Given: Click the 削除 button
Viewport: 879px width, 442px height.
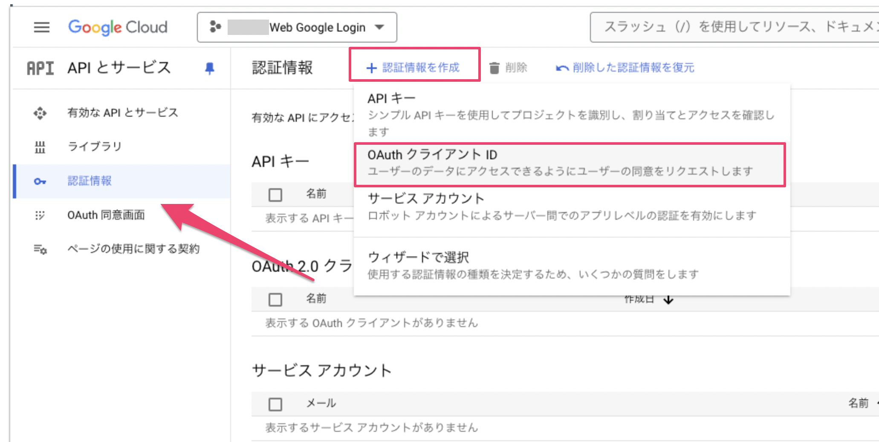Looking at the screenshot, I should [508, 68].
